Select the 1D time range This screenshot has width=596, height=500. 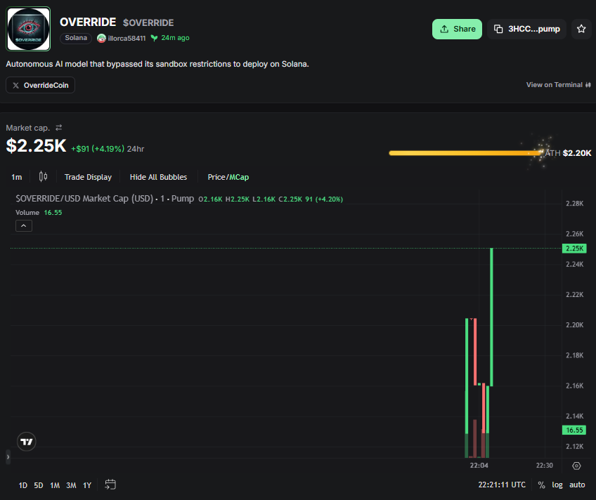click(x=22, y=485)
